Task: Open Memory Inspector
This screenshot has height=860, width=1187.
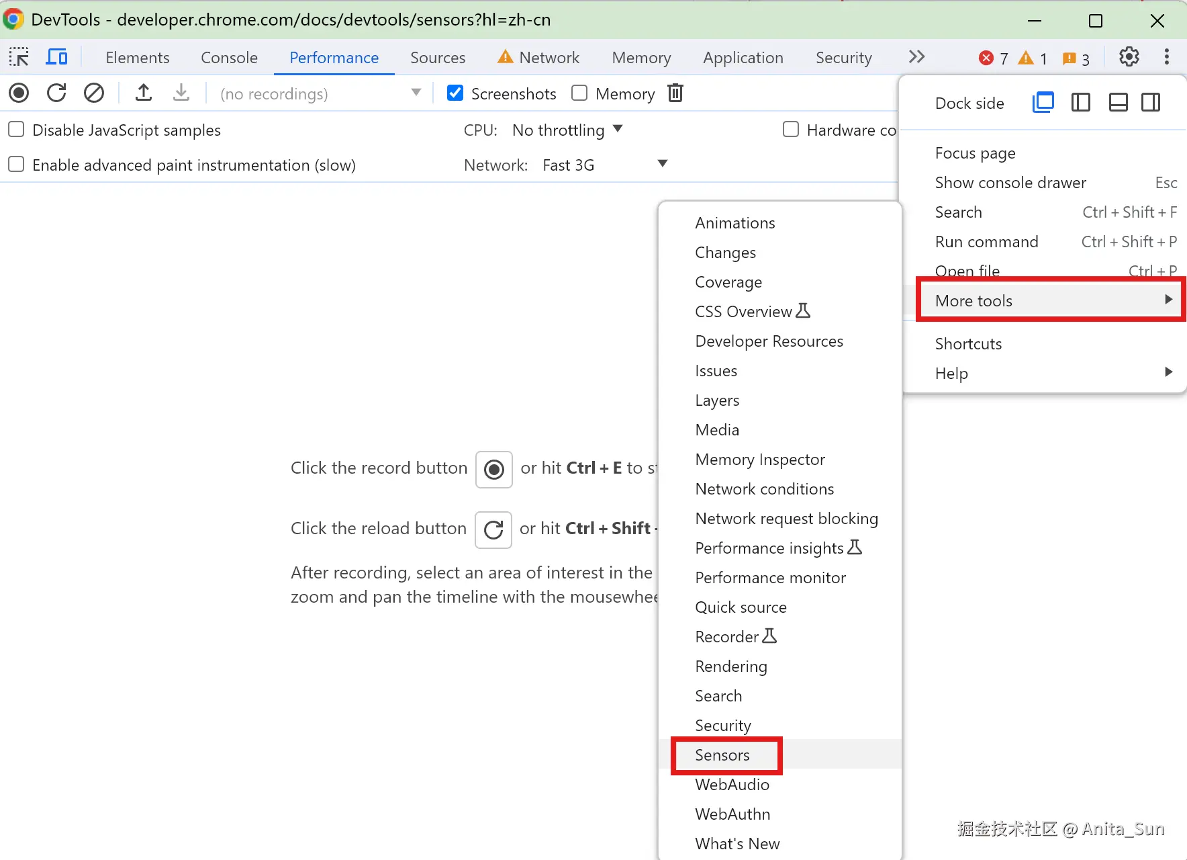Action: point(780,460)
